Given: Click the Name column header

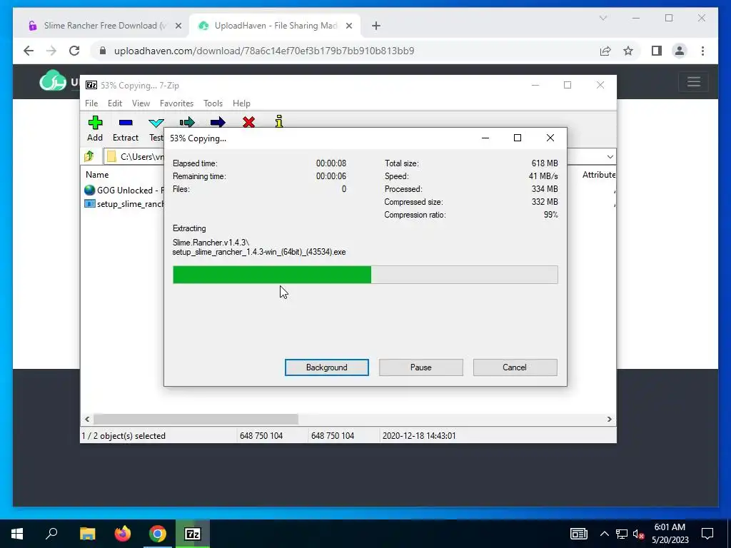Looking at the screenshot, I should [97, 175].
